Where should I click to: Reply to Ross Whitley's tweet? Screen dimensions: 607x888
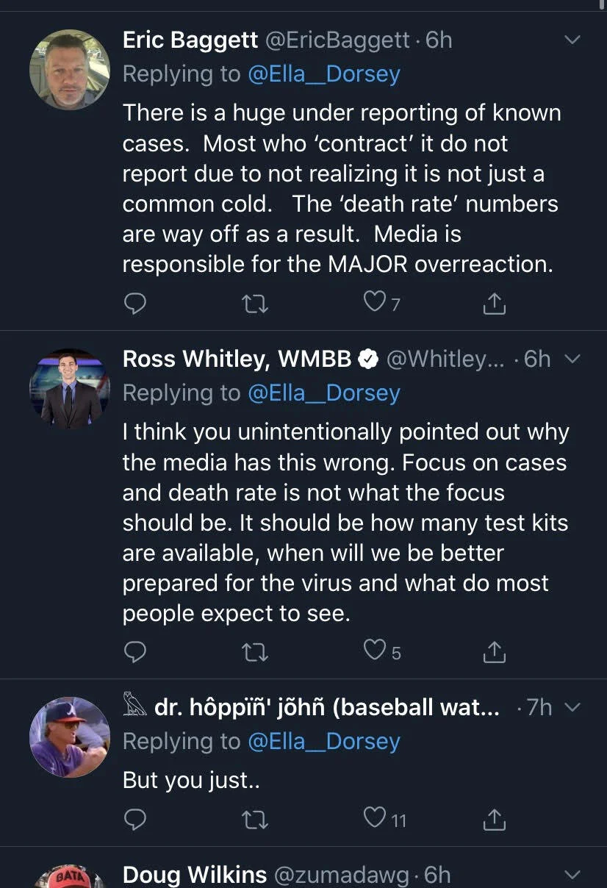[135, 652]
